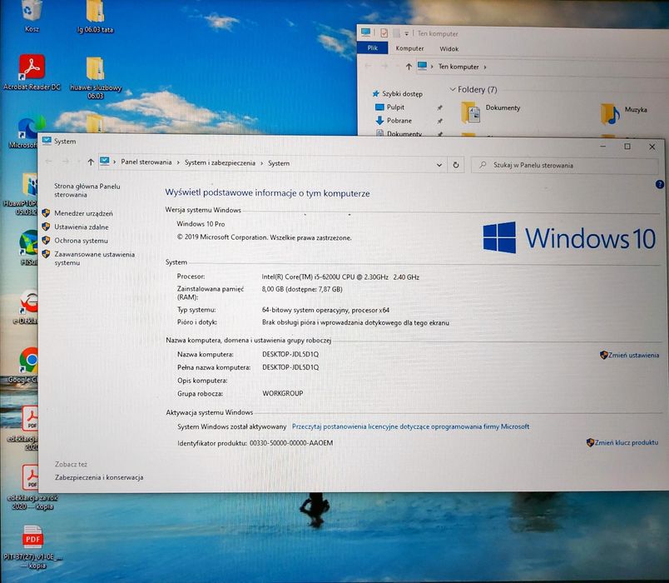Open 'Ustawienia zdalne' link
Image resolution: width=669 pixels, height=583 pixels.
pos(81,227)
